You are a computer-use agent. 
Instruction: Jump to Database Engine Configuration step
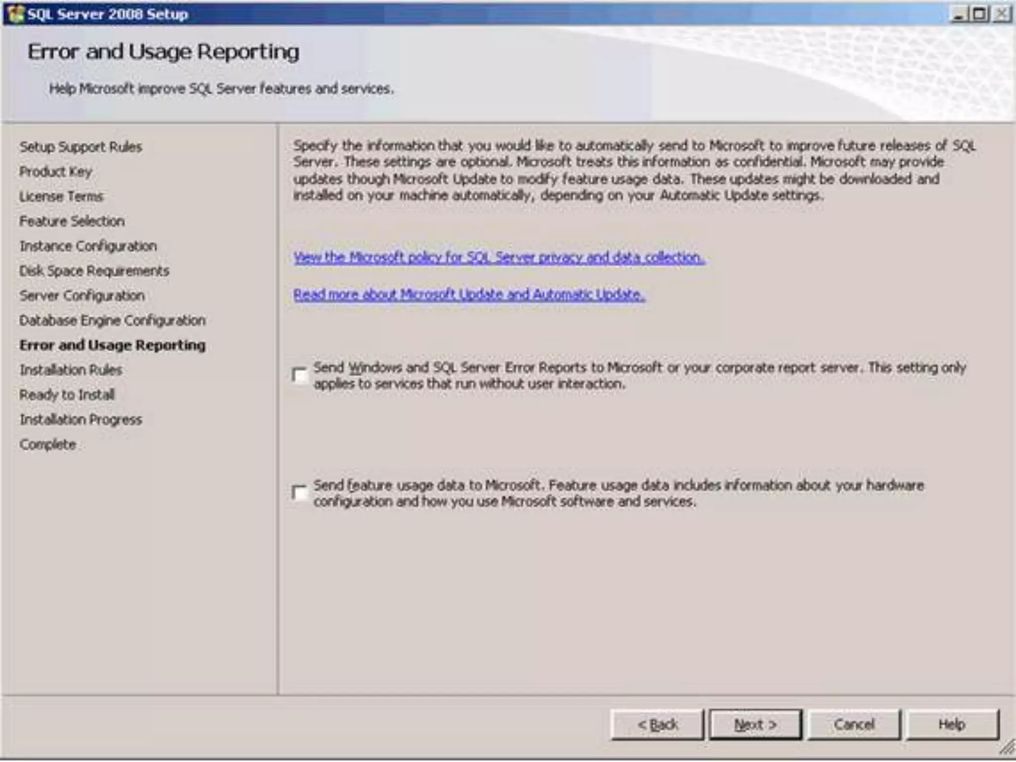pyautogui.click(x=113, y=320)
